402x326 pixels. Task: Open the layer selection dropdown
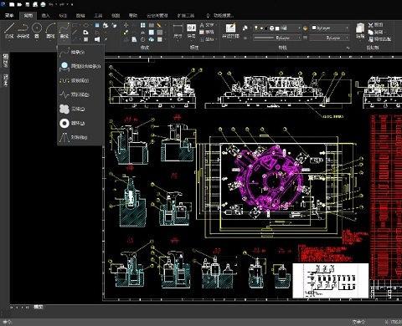pos(277,28)
